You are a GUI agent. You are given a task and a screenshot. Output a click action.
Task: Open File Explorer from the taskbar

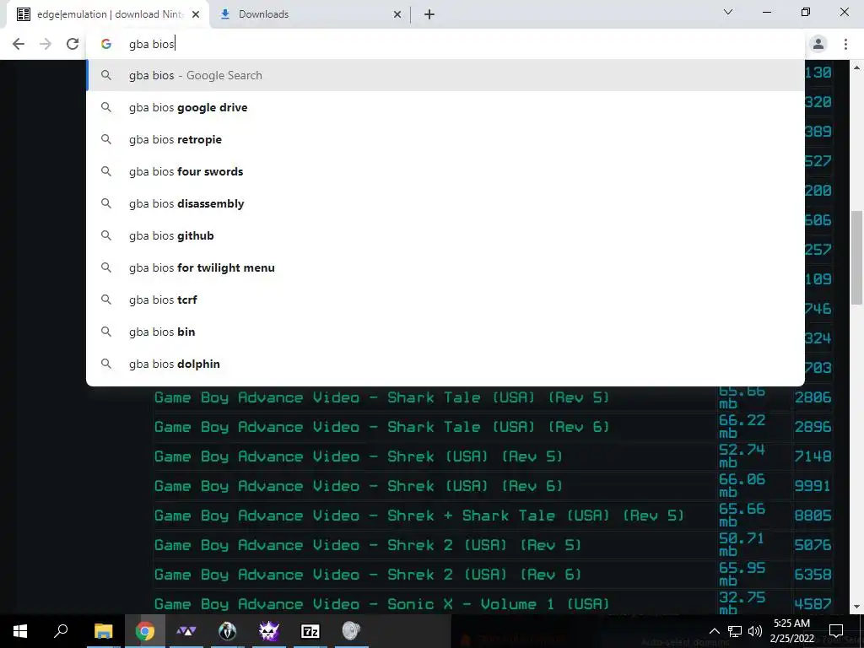tap(103, 631)
